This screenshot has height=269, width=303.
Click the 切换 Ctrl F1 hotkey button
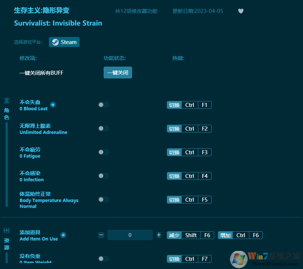pos(189,105)
